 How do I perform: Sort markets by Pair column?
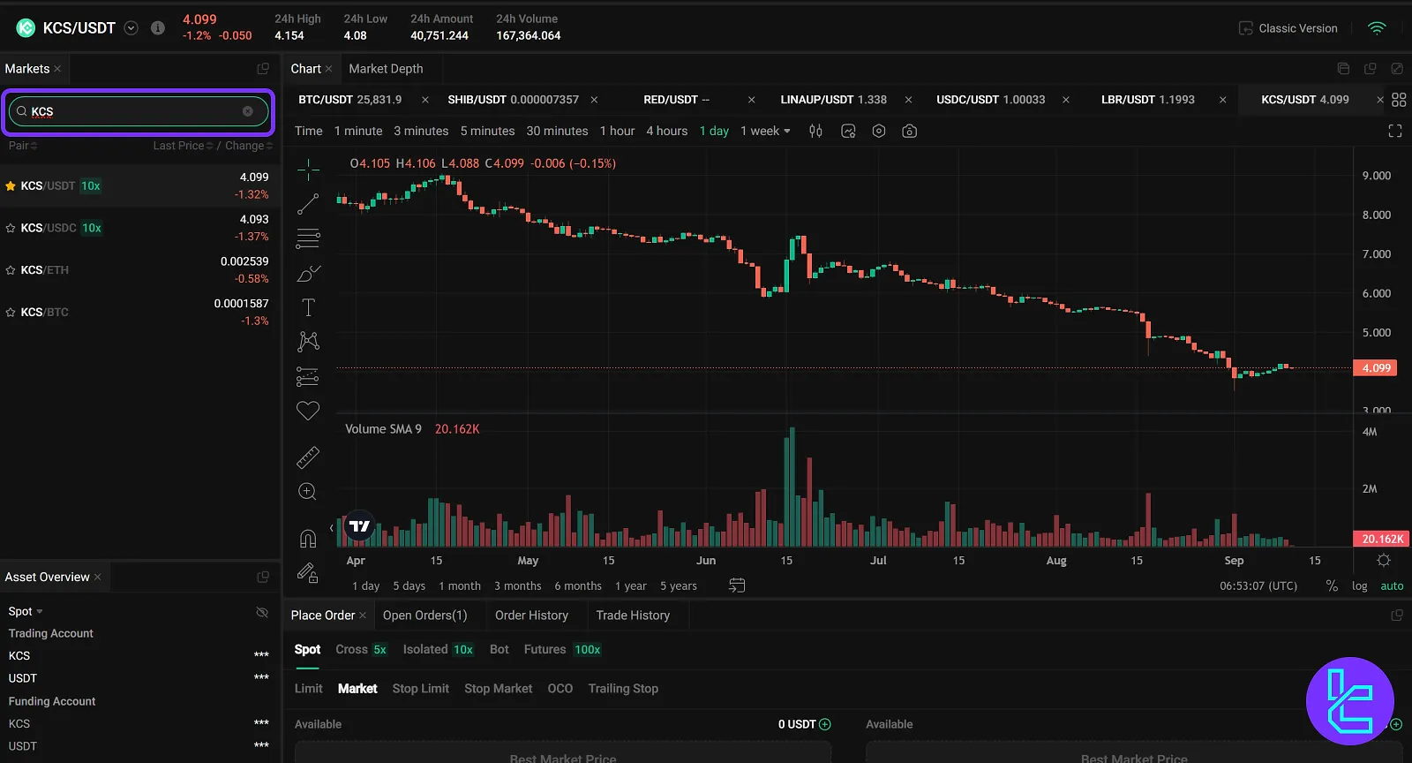click(x=23, y=146)
